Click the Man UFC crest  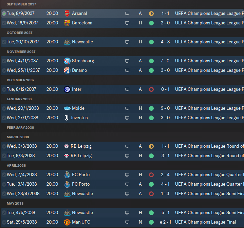(x=67, y=222)
